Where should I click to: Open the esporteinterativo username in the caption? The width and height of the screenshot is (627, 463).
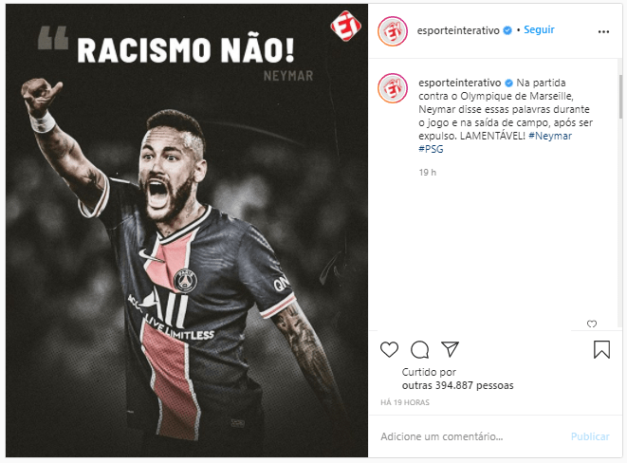pos(460,83)
